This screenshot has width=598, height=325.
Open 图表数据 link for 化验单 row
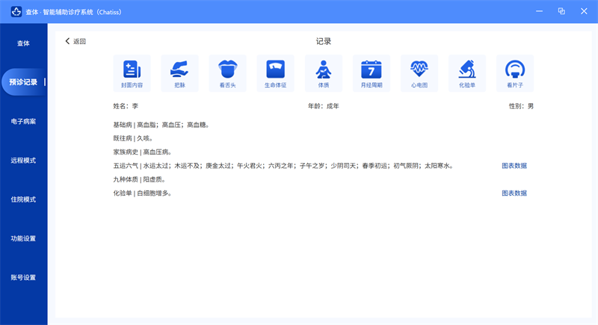(x=514, y=194)
